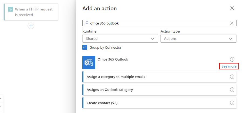Show info for Assign a category to multiple emails
This screenshot has height=113, width=243.
pos(232,77)
